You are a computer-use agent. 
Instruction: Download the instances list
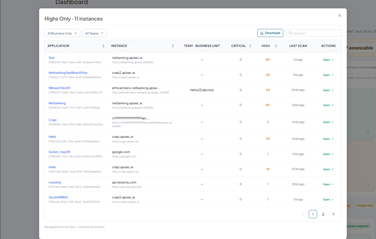(x=270, y=33)
